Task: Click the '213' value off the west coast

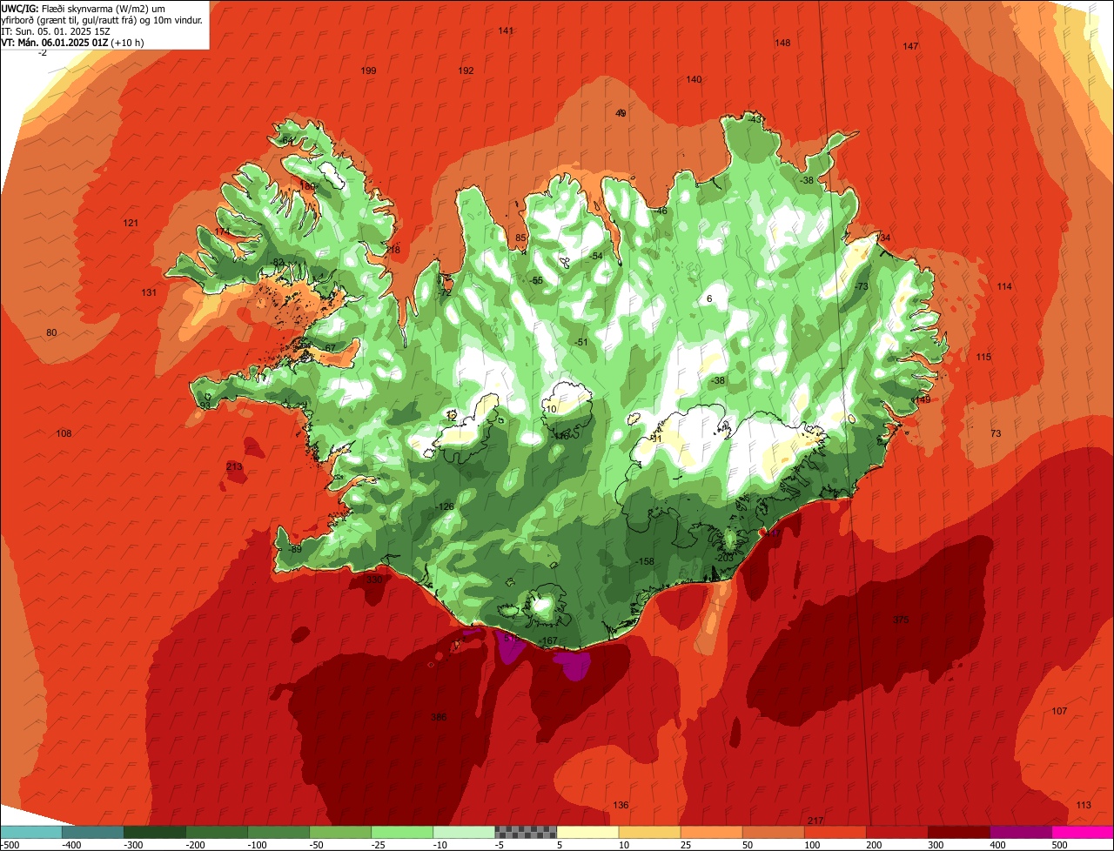Action: click(x=234, y=467)
